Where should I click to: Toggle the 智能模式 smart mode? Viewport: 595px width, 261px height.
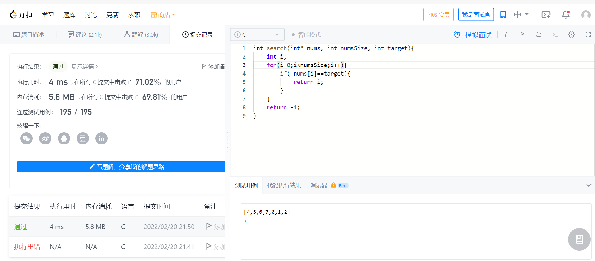(306, 34)
